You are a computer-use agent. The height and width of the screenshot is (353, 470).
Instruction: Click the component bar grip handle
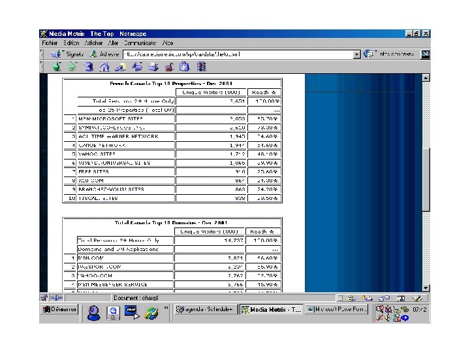click(339, 298)
